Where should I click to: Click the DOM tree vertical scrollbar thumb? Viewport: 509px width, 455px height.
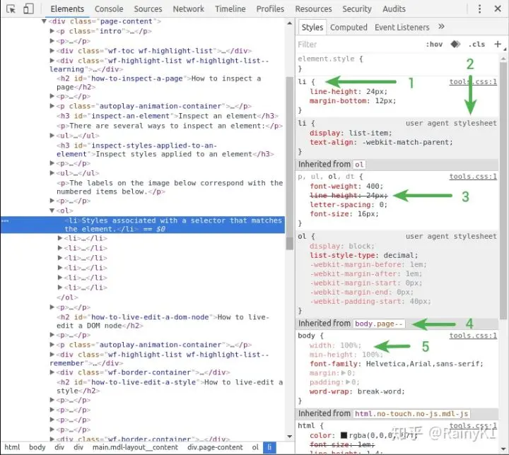click(x=289, y=163)
